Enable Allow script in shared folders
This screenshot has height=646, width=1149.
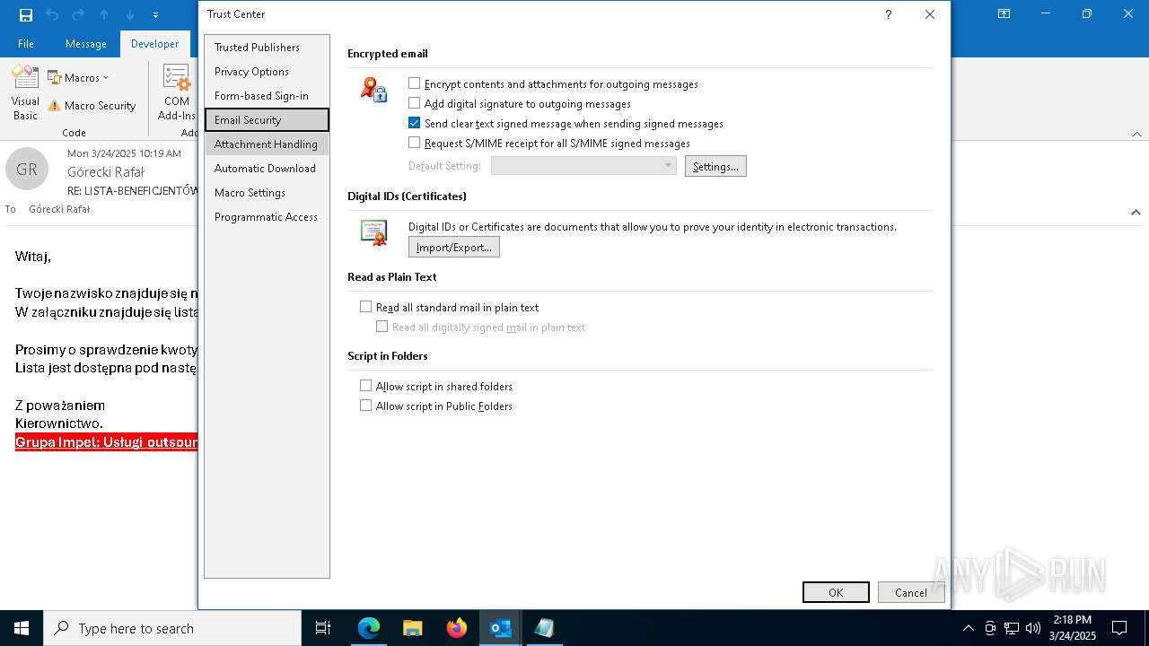point(365,386)
